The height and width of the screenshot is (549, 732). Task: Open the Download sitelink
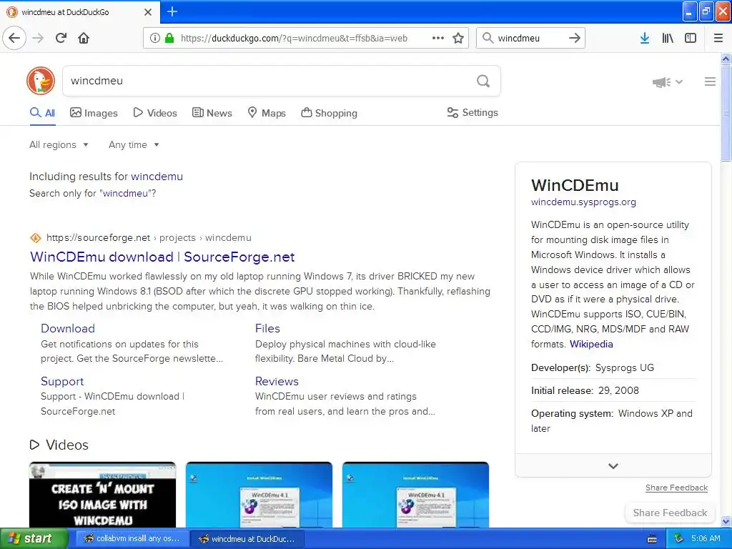pyautogui.click(x=68, y=328)
